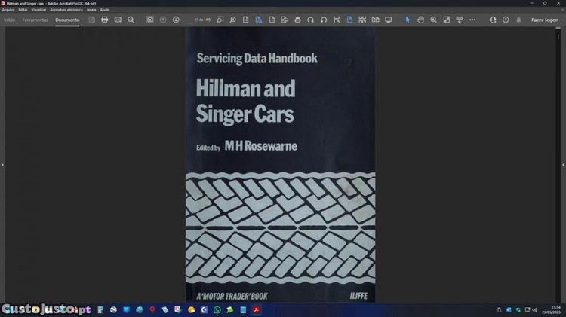Open the Help question mark icon

pyautogui.click(x=506, y=20)
